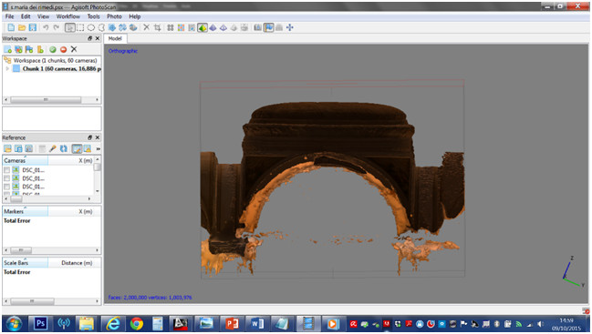Open the Workflow menu
Viewport: 592px width, 334px height.
point(68,16)
